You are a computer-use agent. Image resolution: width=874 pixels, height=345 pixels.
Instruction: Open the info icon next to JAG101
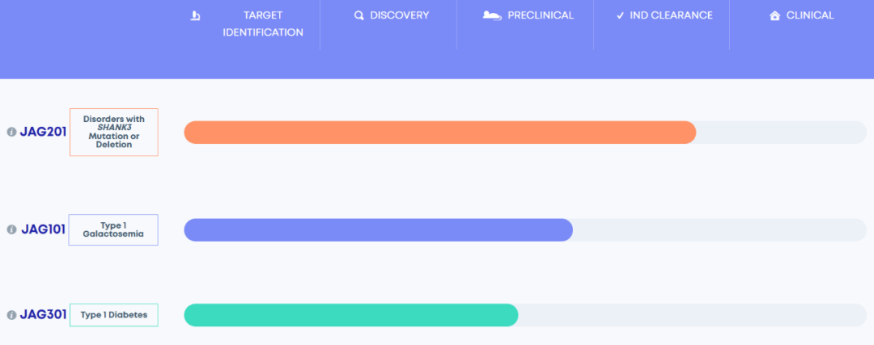click(x=11, y=229)
